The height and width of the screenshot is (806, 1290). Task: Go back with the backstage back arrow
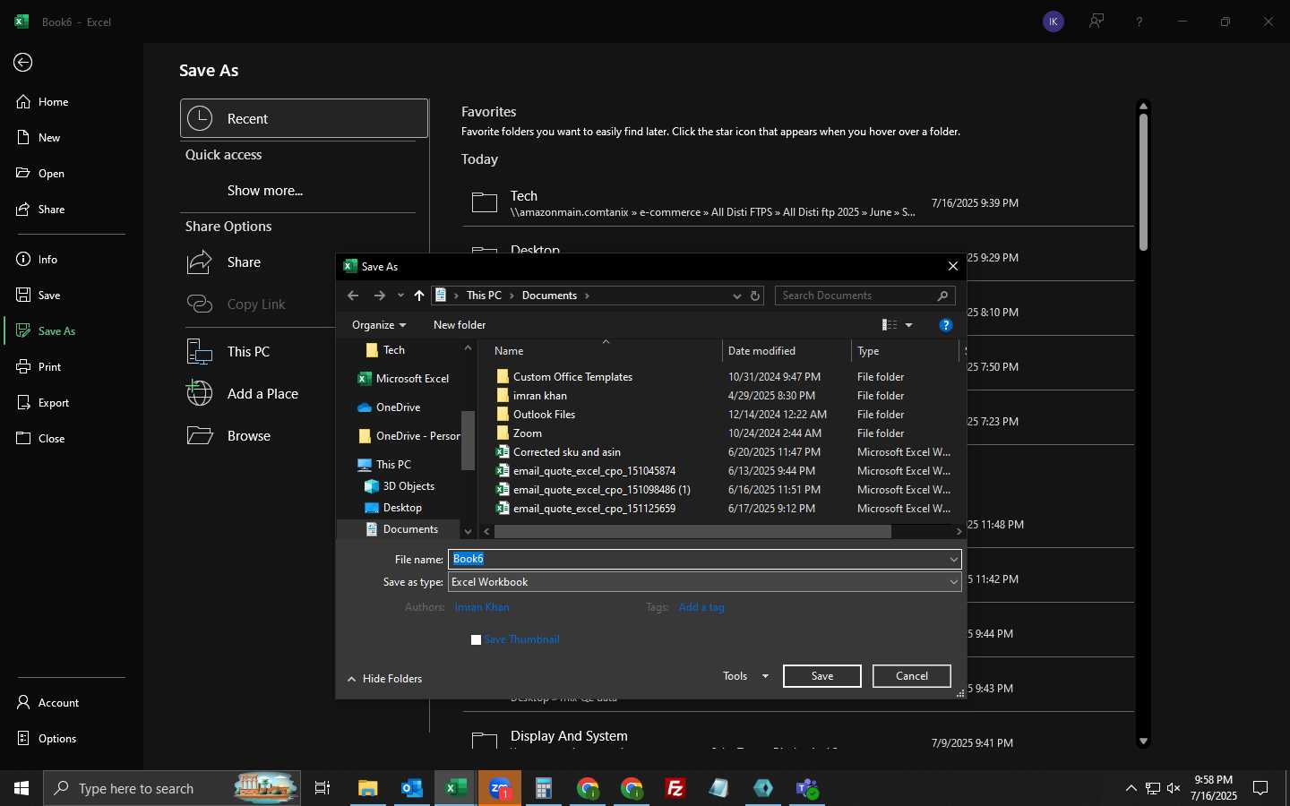[23, 62]
